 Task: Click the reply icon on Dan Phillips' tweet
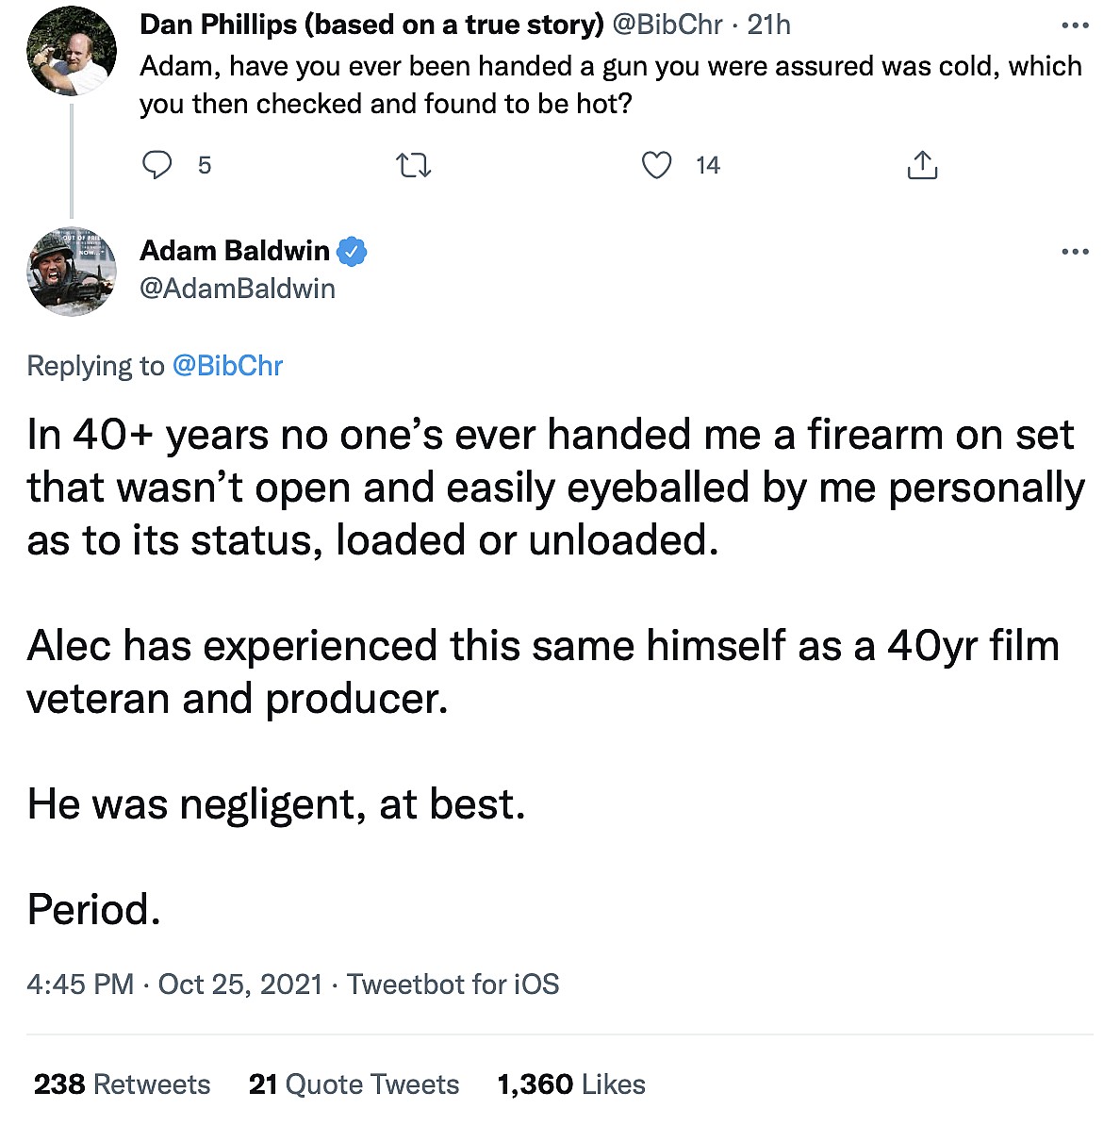point(157,165)
